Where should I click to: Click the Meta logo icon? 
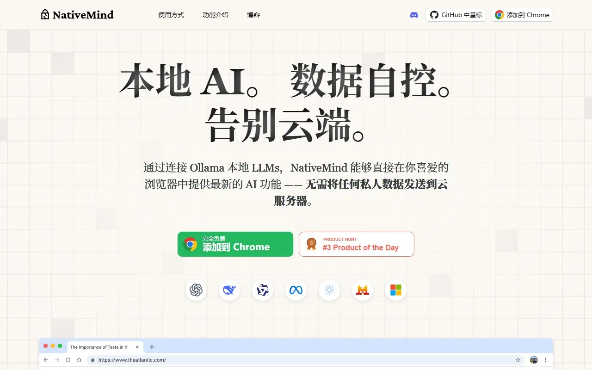(296, 290)
